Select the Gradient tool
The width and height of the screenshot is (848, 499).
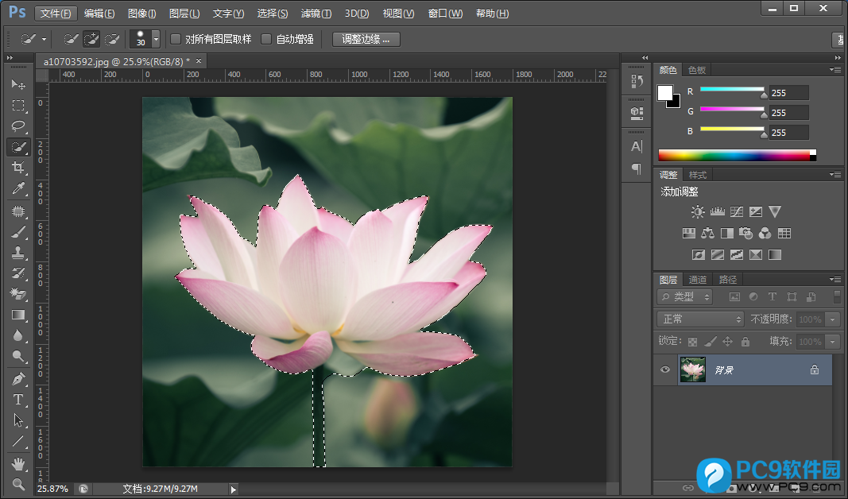pyautogui.click(x=18, y=315)
